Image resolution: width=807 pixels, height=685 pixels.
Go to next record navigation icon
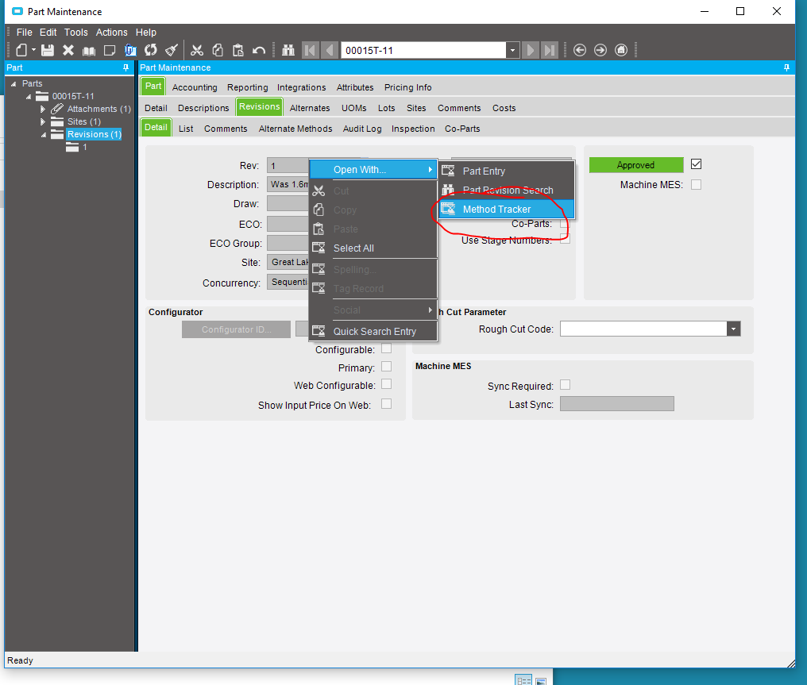click(530, 50)
